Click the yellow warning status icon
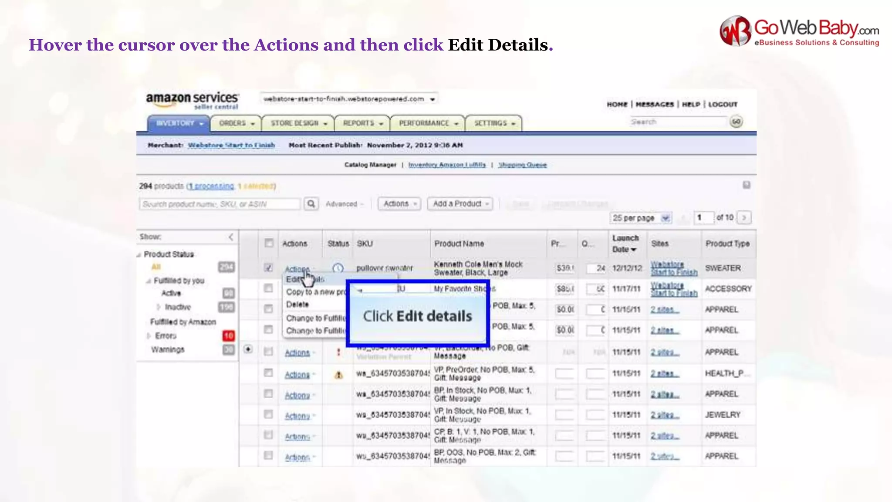The image size is (892, 502). pyautogui.click(x=338, y=375)
